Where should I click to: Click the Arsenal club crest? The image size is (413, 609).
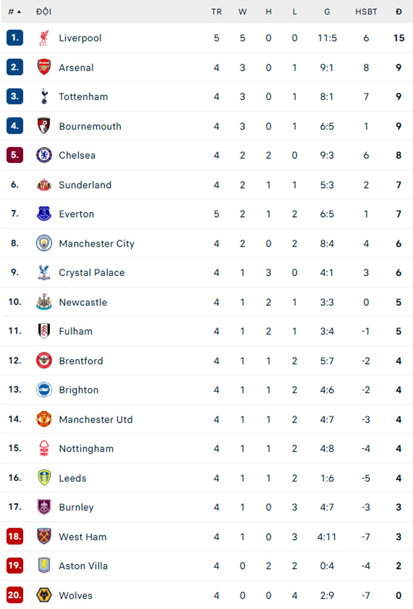point(44,67)
